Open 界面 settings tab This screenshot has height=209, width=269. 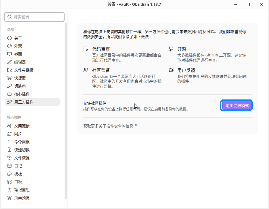33,54
